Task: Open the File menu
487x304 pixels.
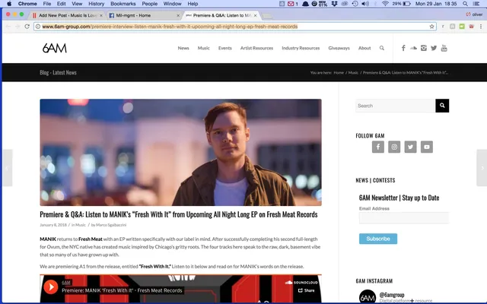Action: click(x=47, y=4)
